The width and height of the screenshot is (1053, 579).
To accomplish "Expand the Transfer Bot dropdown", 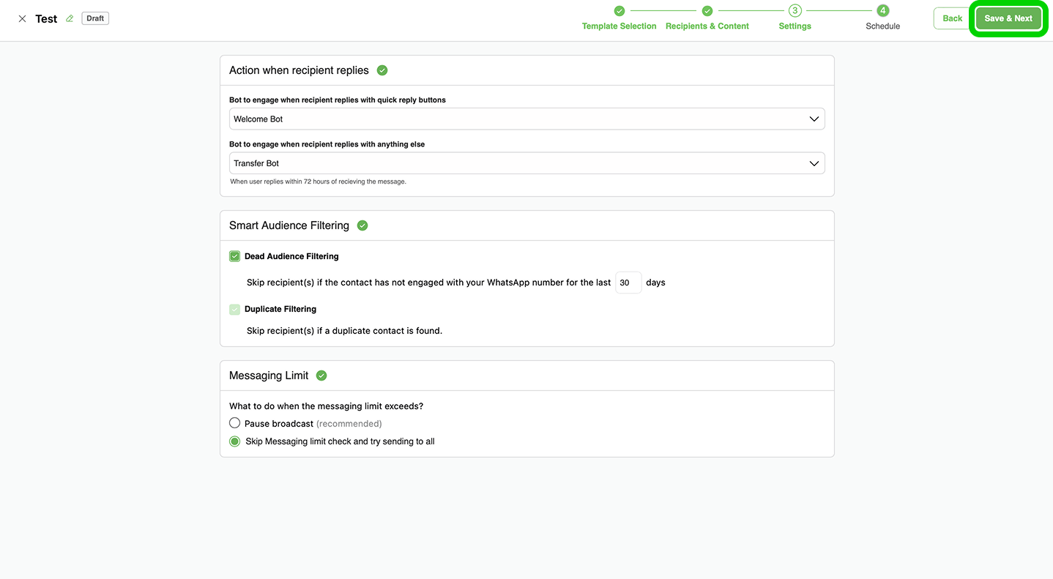I will [x=526, y=163].
